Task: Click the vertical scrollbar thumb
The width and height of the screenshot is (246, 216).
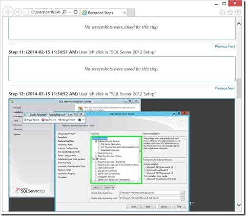Action: pyautogui.click(x=239, y=88)
